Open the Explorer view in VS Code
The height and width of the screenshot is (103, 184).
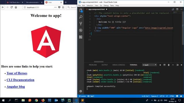81,10
